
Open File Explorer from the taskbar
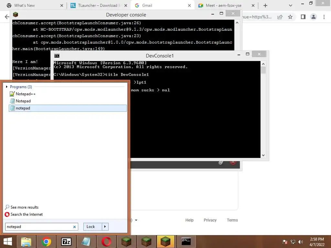[26, 242]
